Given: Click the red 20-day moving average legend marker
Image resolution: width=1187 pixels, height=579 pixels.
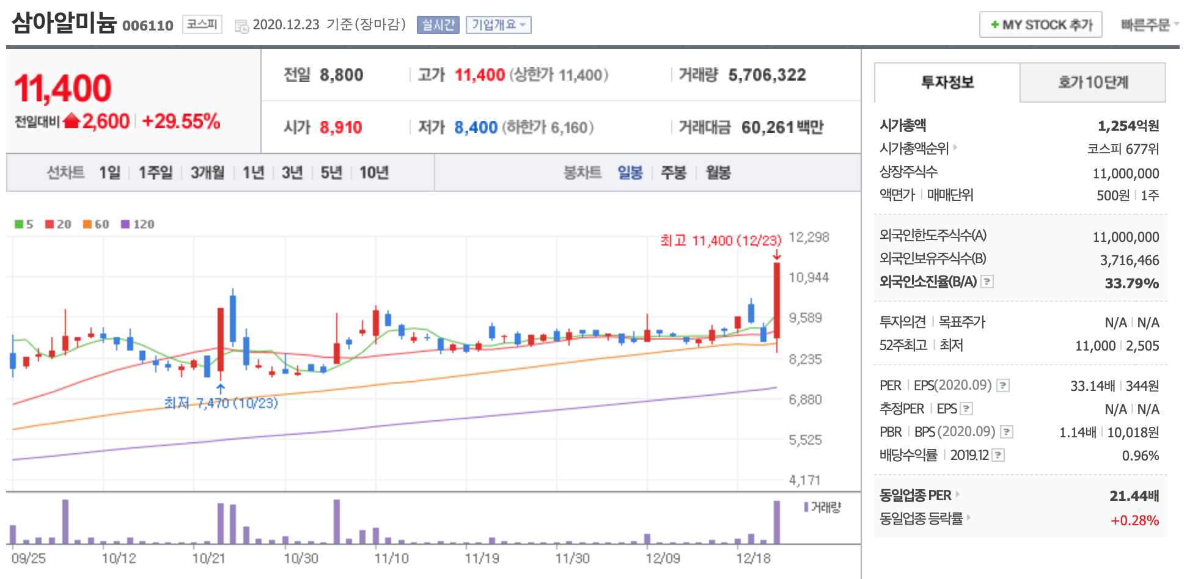Looking at the screenshot, I should coord(50,224).
